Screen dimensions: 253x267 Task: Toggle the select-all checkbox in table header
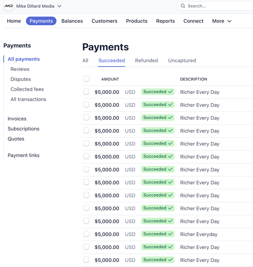tap(86, 79)
